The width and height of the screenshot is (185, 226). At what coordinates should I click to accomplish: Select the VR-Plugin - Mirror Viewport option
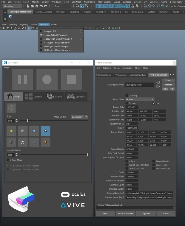[x=57, y=50]
